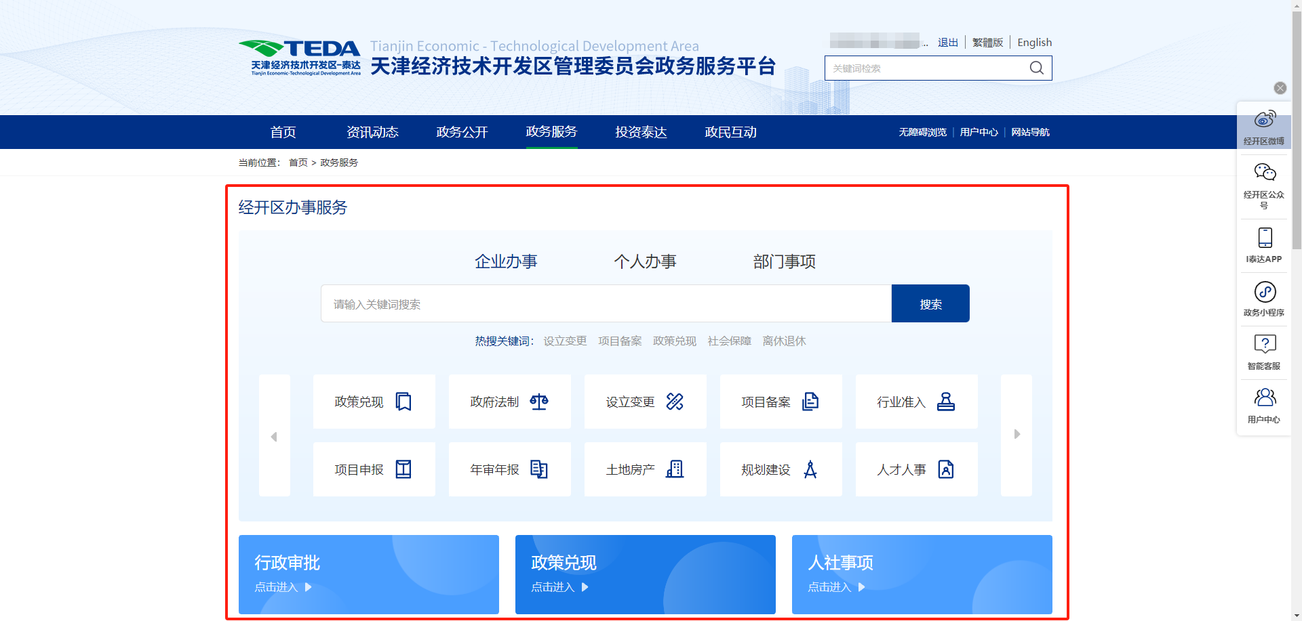The width and height of the screenshot is (1302, 621).
Task: Switch to the 个人办事 tab
Action: tap(645, 261)
